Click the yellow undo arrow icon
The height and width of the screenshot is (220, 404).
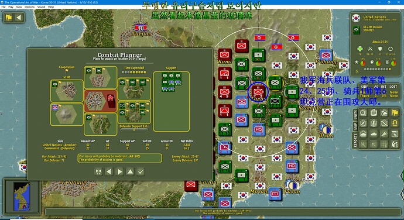tap(395, 123)
